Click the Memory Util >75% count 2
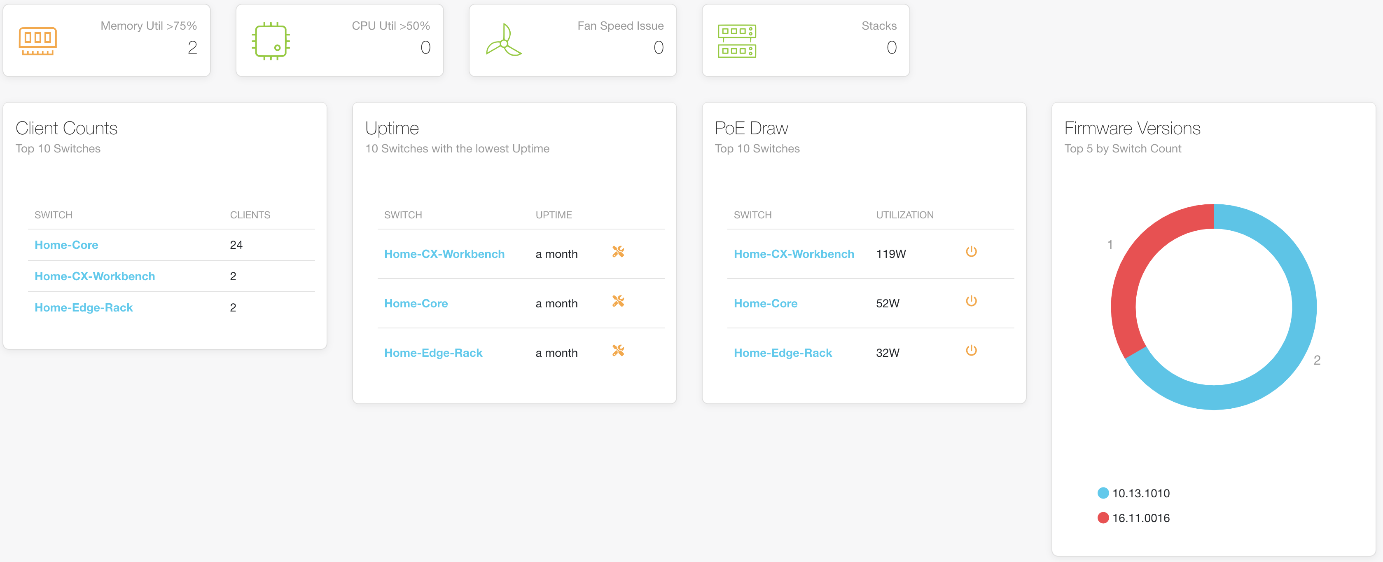 click(192, 48)
